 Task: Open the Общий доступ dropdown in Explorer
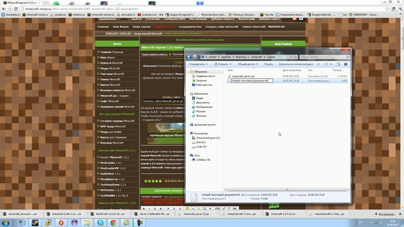coord(247,64)
